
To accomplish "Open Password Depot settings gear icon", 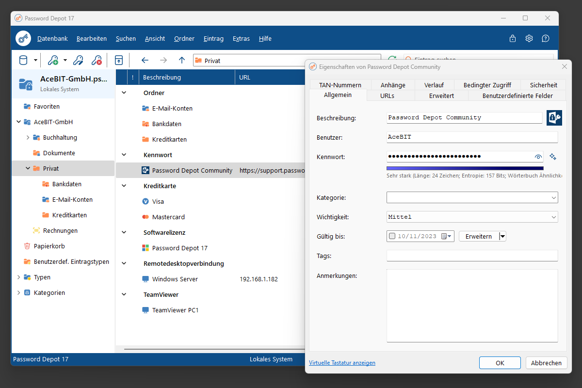I will click(x=529, y=38).
